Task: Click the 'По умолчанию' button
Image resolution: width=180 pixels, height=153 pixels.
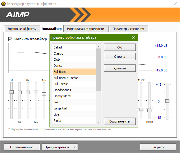Action: pyautogui.click(x=22, y=147)
